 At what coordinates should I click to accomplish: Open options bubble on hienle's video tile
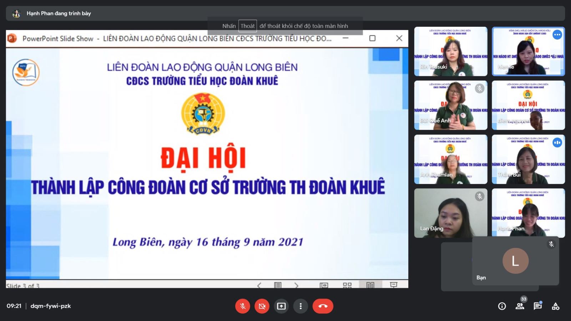[x=557, y=35]
